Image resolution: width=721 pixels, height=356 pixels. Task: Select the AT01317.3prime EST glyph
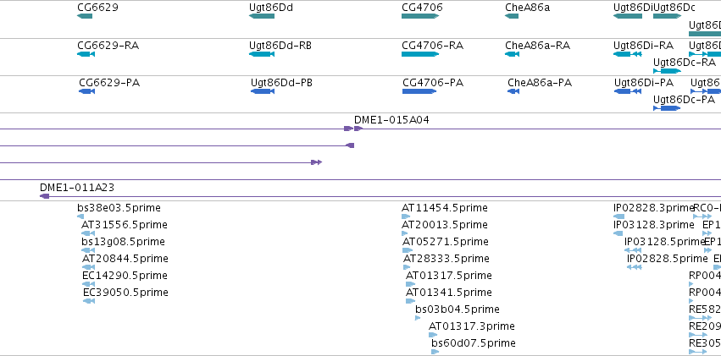tap(433, 335)
